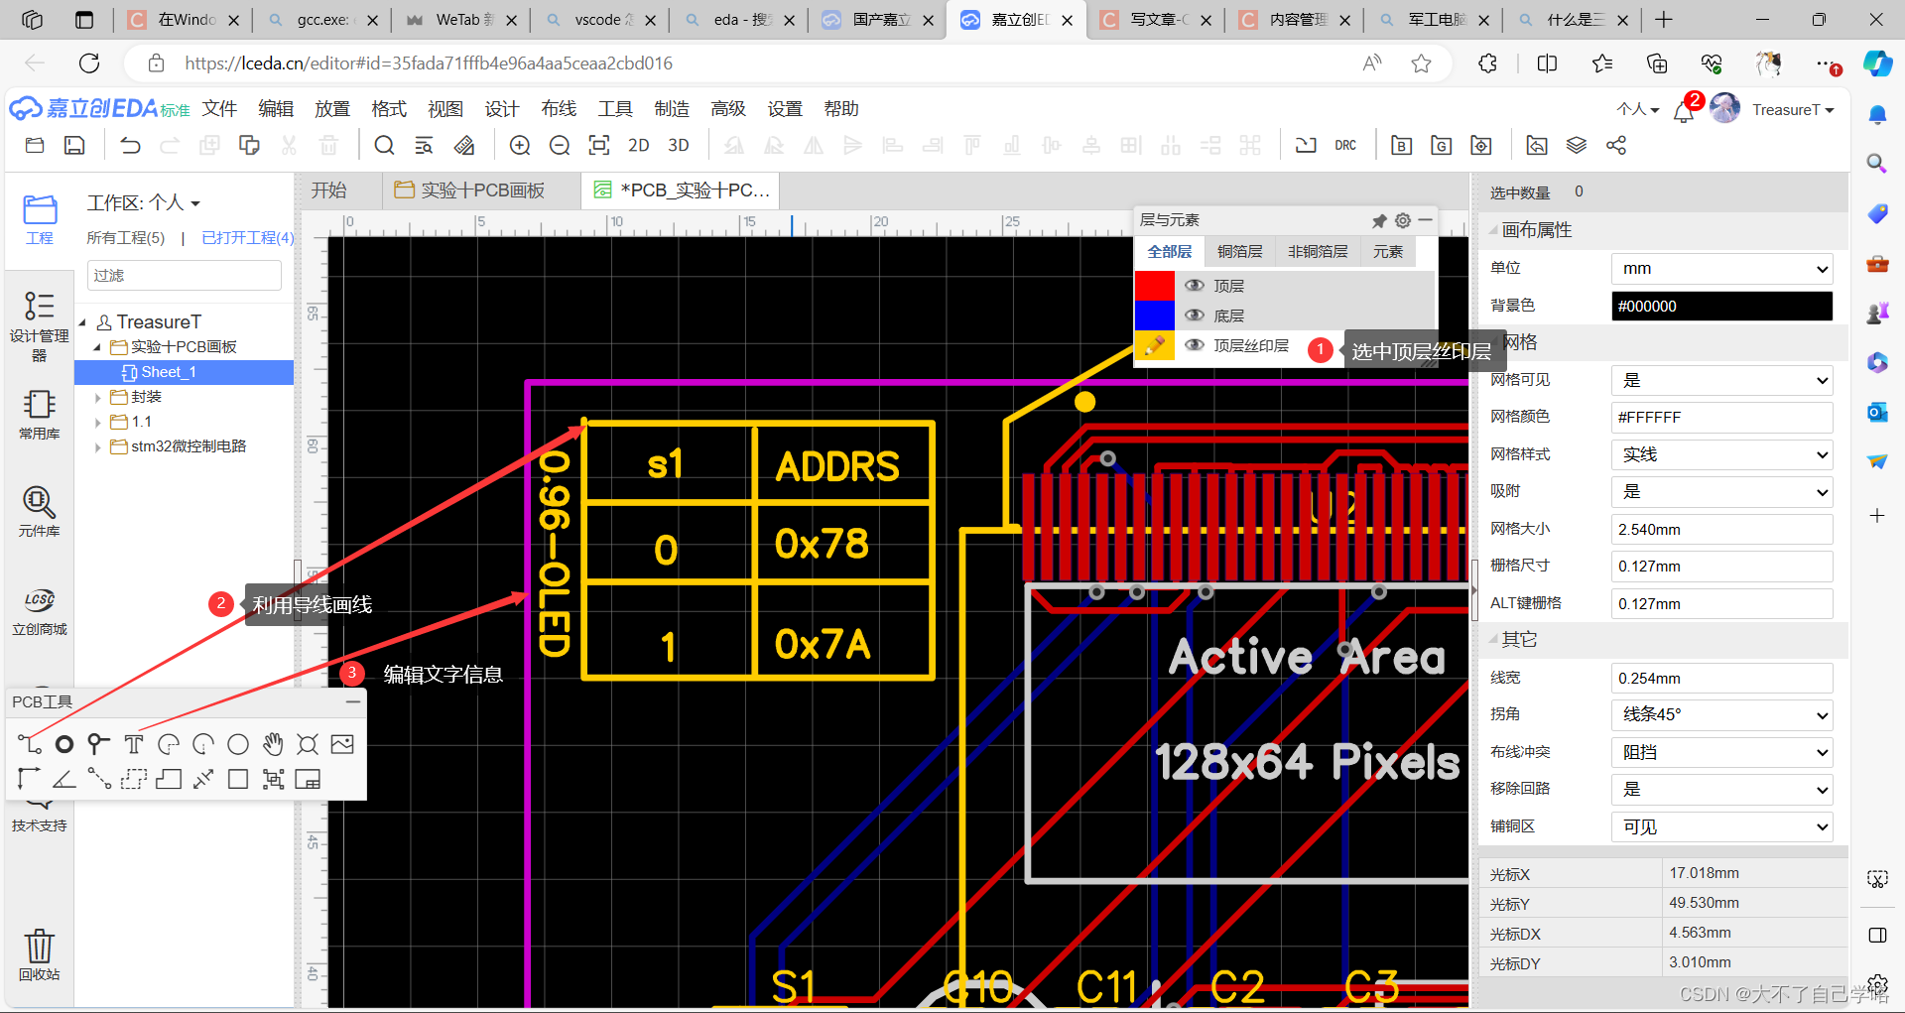Open the 立创商城 sidebar panel
Screen dimensions: 1905x1013
coord(39,610)
